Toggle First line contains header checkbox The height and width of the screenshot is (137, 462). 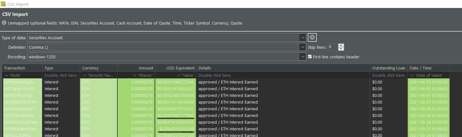310,57
